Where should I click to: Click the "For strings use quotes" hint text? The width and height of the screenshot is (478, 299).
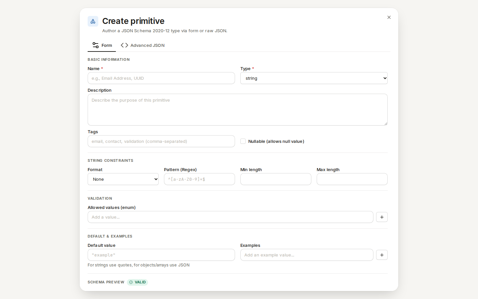[138, 265]
